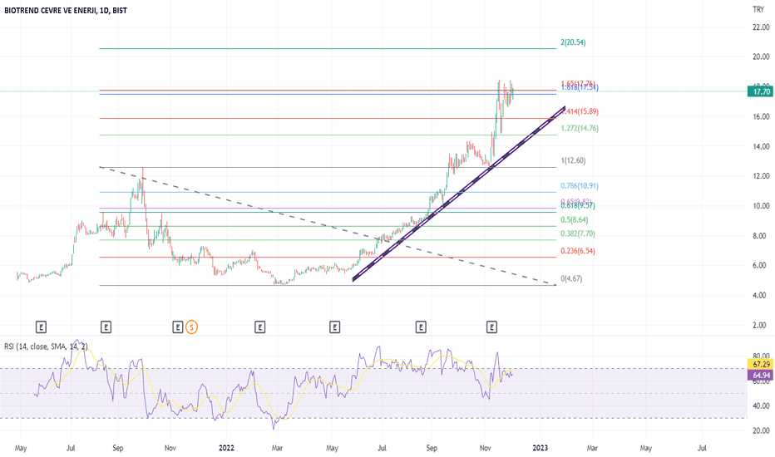Click the TRY currency label
This screenshot has width=775, height=457.
click(758, 9)
